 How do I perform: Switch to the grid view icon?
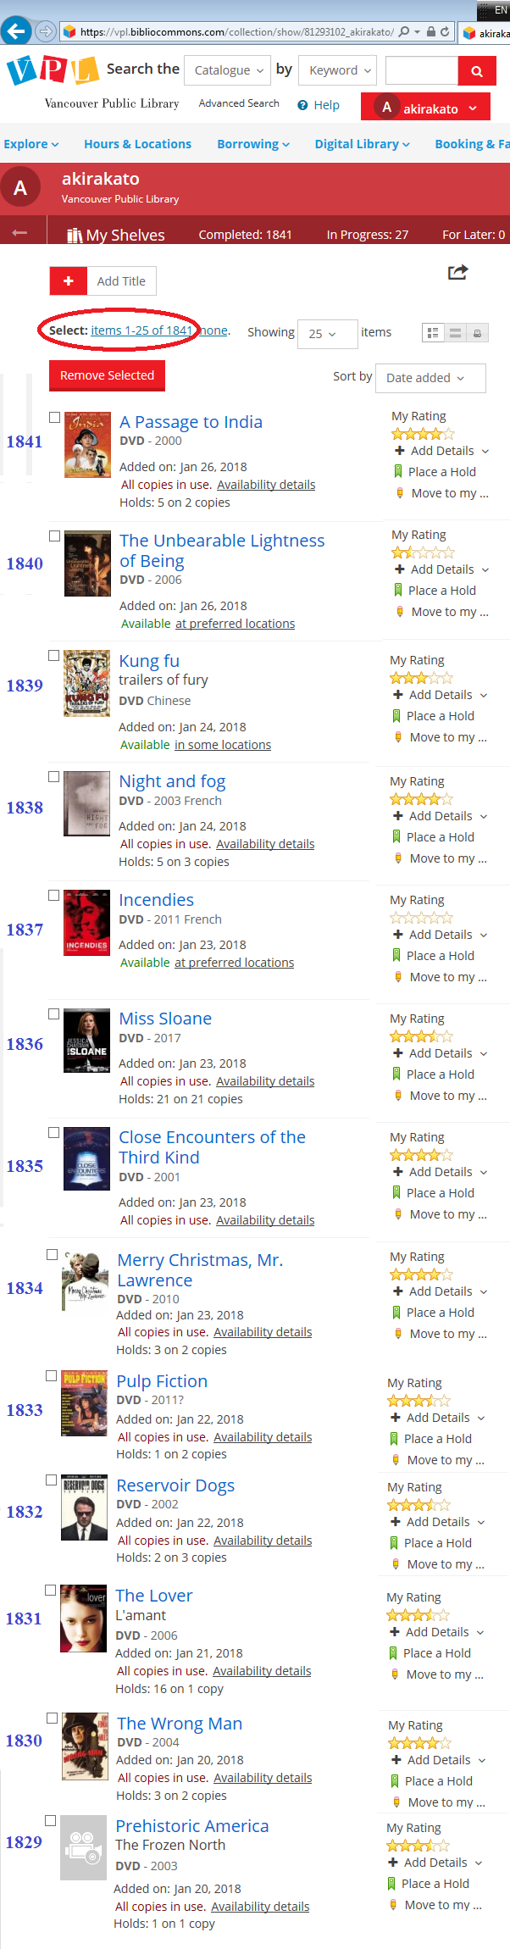click(432, 333)
